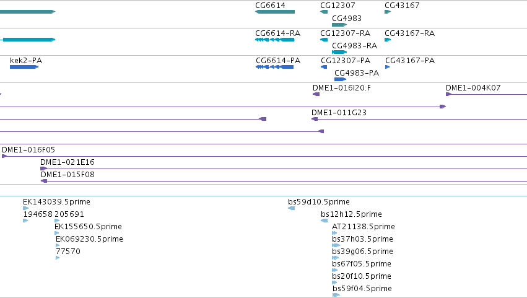Click the CG43167 gene label
The height and width of the screenshot is (298, 527).
pos(402,6)
